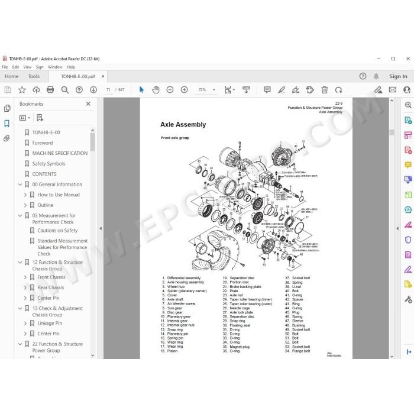Open the page thumbnails panel
This screenshot has height=414, width=414.
pos(7,108)
